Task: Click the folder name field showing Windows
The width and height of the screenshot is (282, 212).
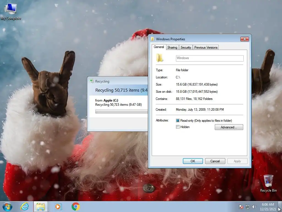Action: 210,58
